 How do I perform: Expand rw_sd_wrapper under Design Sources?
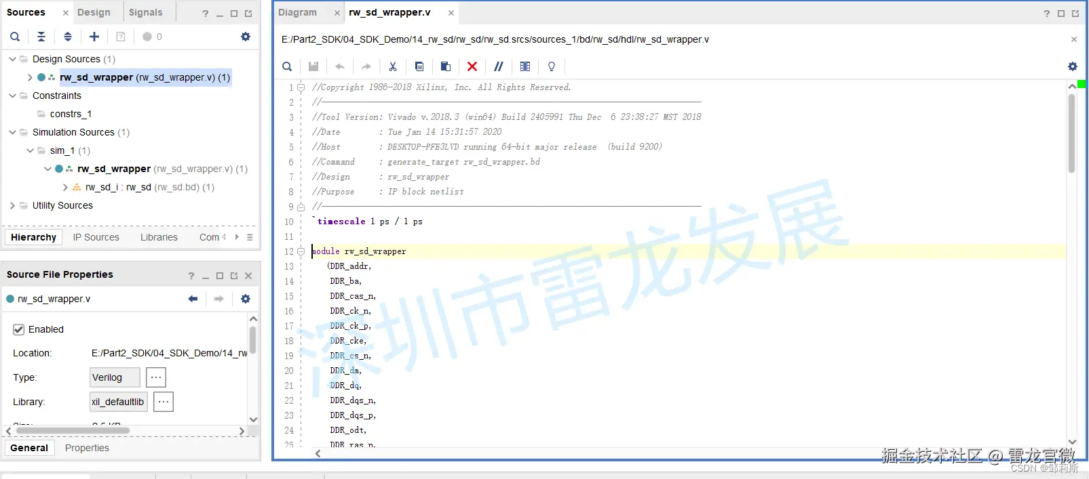click(30, 77)
